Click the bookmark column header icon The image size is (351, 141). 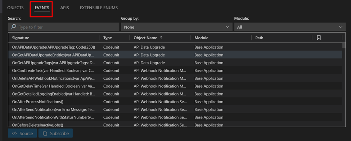pos(319,38)
